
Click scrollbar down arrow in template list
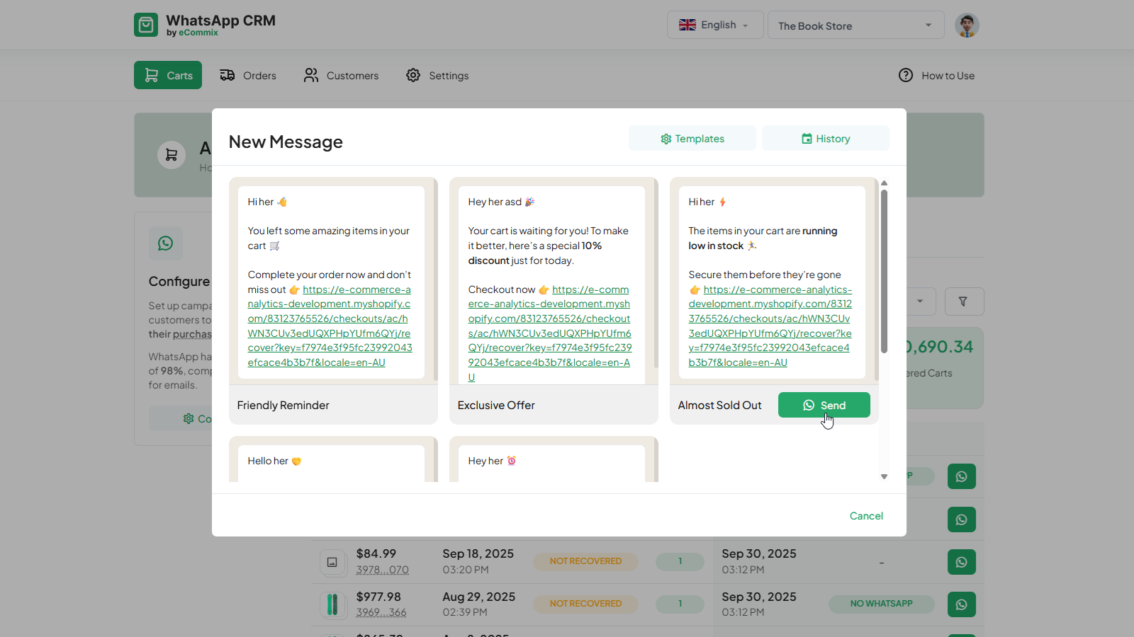(x=884, y=476)
